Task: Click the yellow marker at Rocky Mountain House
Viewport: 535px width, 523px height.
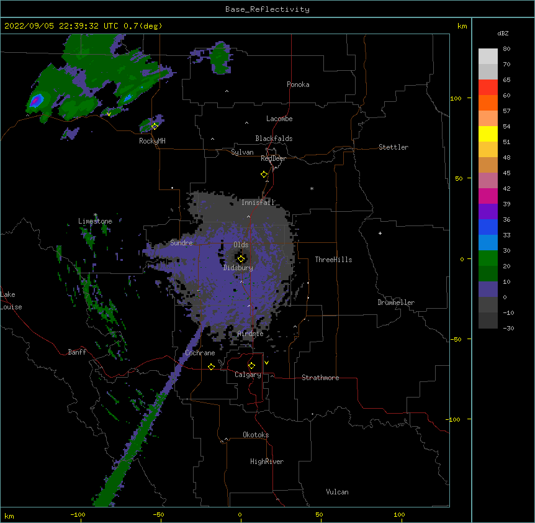Action: (155, 126)
